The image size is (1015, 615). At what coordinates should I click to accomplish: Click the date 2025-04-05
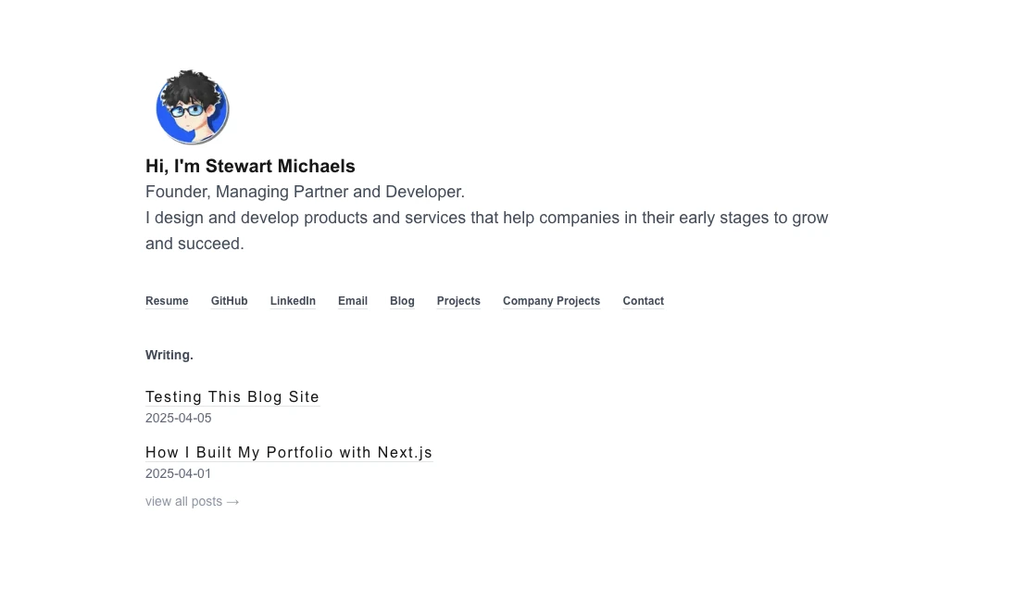(178, 418)
